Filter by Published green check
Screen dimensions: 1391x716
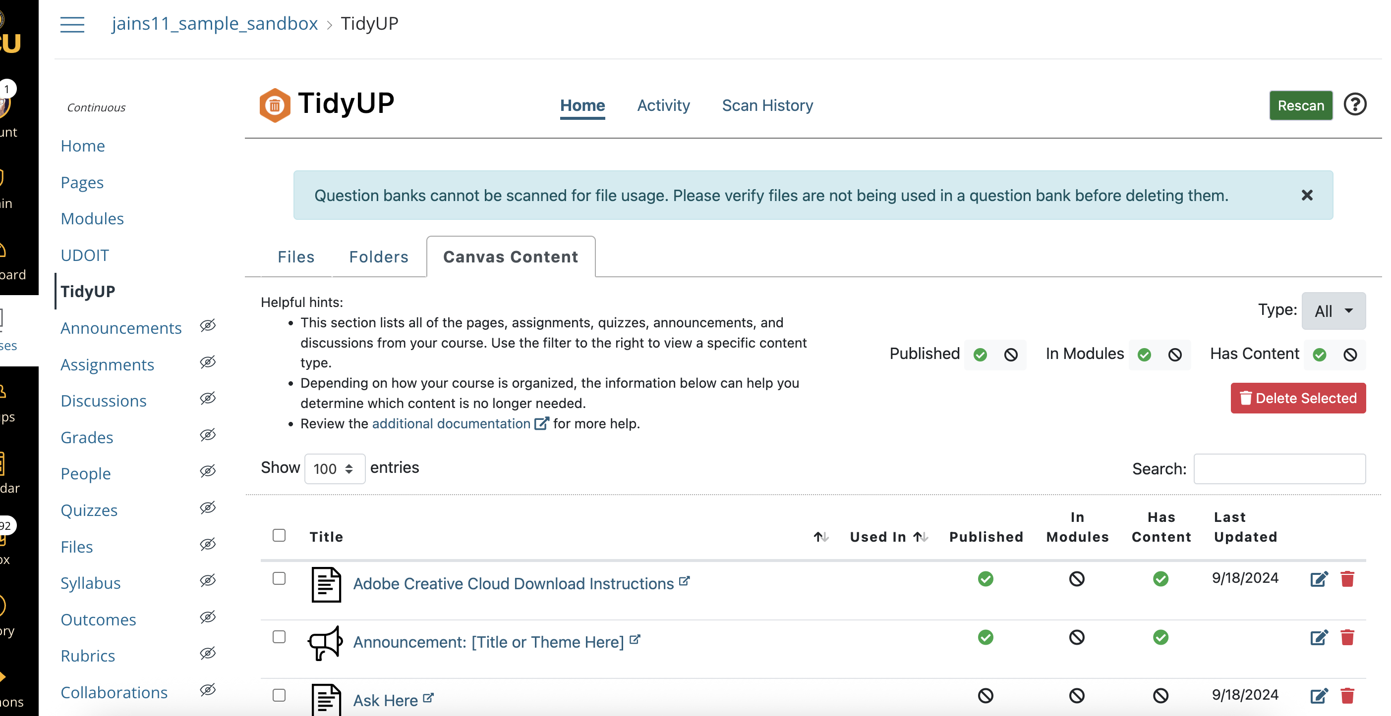coord(980,355)
